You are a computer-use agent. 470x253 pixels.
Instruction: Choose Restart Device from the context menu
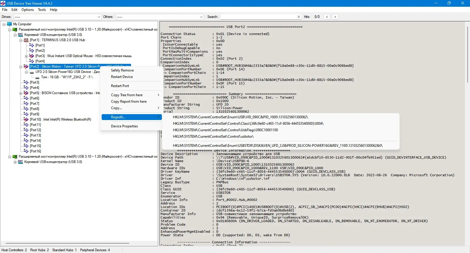click(x=131, y=77)
